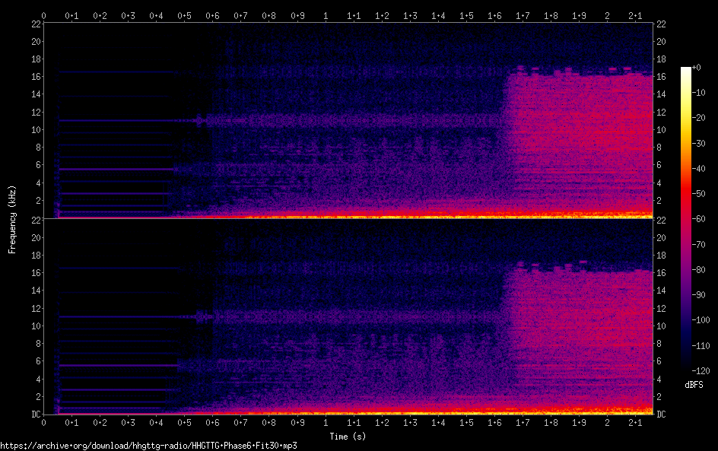Click the 2.1 tick on the bottom time axis
Image resolution: width=718 pixels, height=451 pixels.
click(x=635, y=422)
